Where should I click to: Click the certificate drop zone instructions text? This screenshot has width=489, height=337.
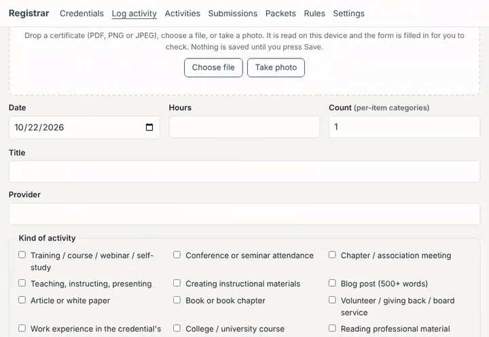click(244, 41)
